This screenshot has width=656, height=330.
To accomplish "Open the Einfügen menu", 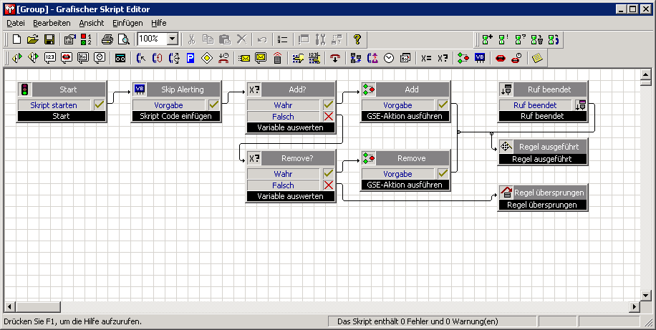I will [x=127, y=23].
